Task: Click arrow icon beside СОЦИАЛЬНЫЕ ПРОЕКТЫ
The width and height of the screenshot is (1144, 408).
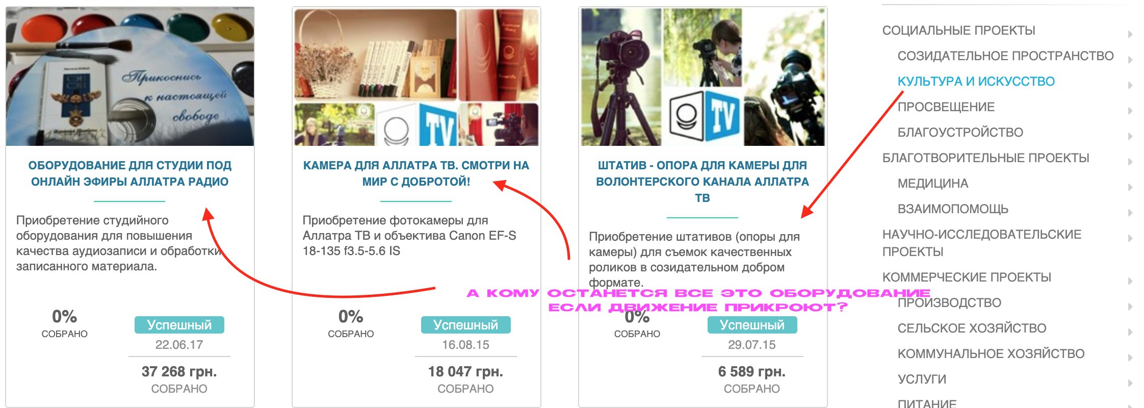Action: [x=1130, y=34]
